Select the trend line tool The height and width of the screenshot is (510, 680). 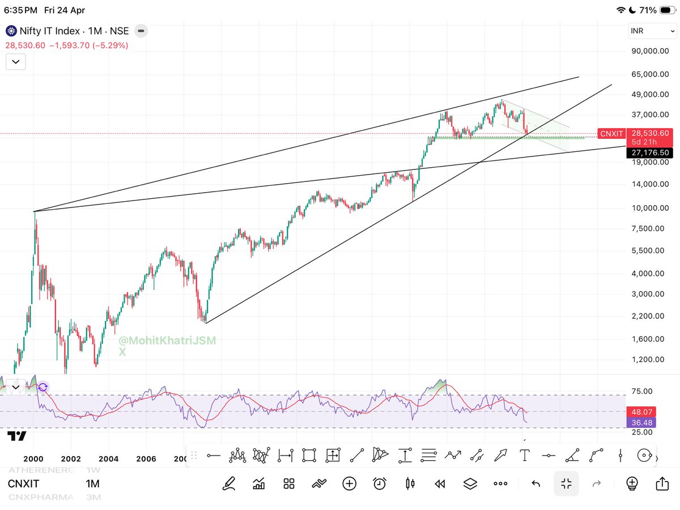(357, 455)
